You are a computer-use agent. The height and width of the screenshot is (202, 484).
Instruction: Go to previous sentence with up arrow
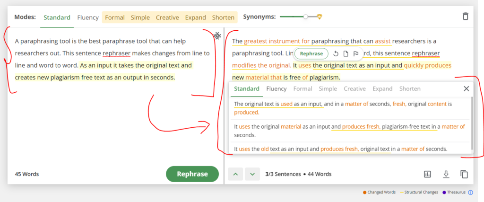[235, 174]
